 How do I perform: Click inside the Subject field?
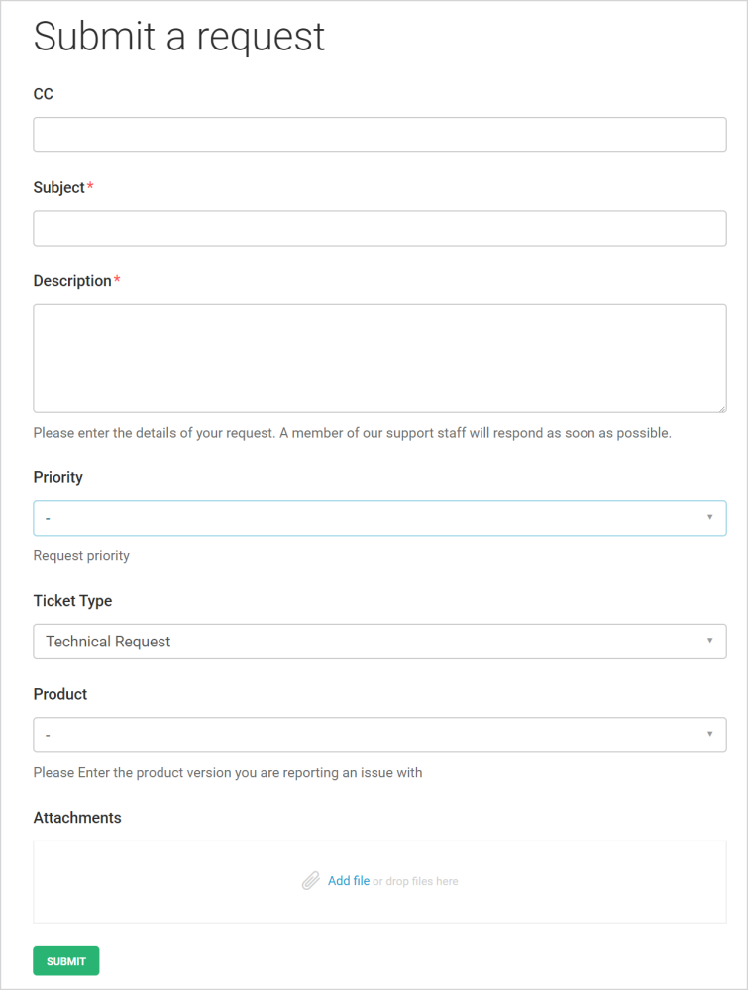(x=379, y=228)
